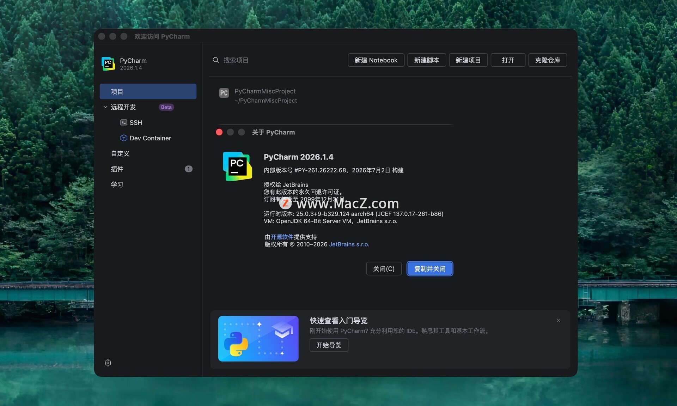677x406 pixels.
Task: Click the 您有此版本的永久回退许可证 text
Action: pyautogui.click(x=303, y=192)
